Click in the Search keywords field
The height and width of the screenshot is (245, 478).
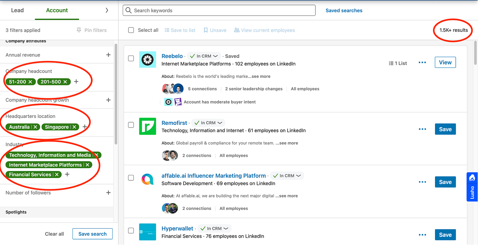pos(219,11)
